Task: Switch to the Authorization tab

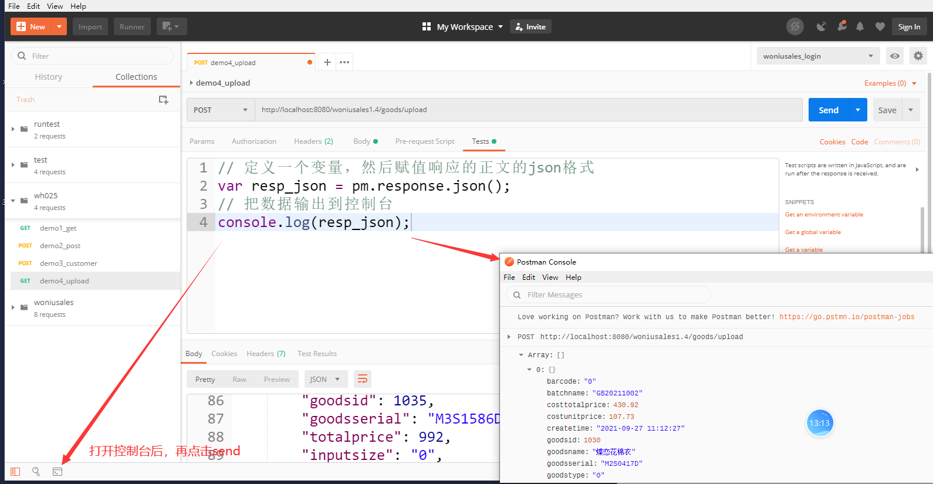Action: (x=254, y=141)
